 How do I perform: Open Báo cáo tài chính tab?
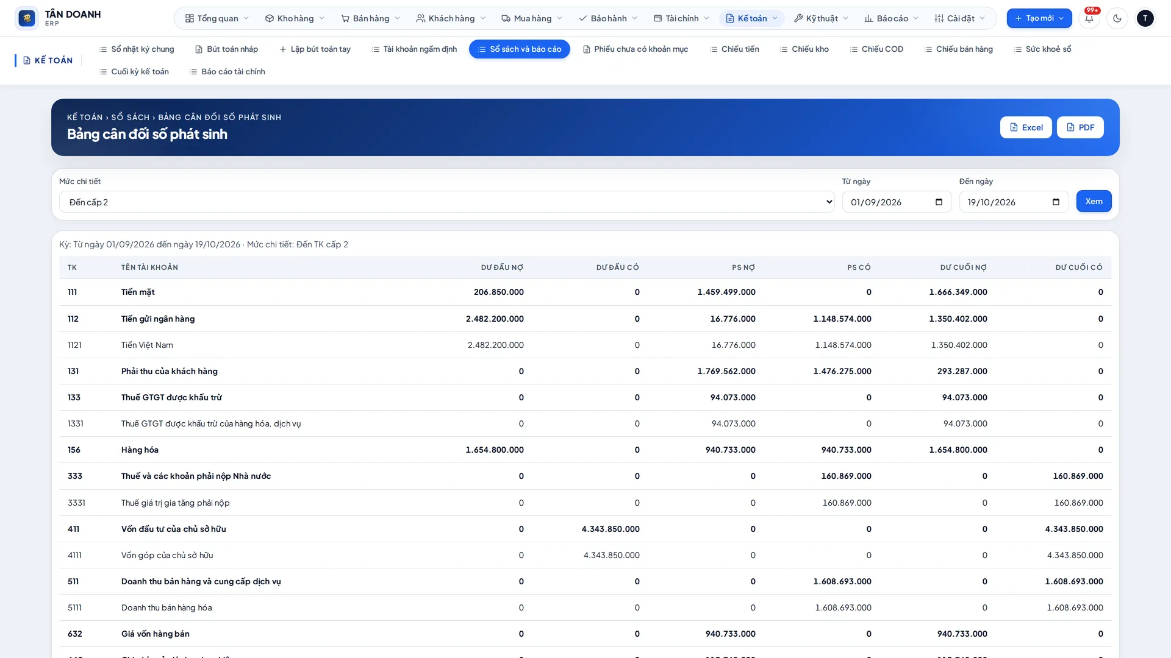pos(227,71)
